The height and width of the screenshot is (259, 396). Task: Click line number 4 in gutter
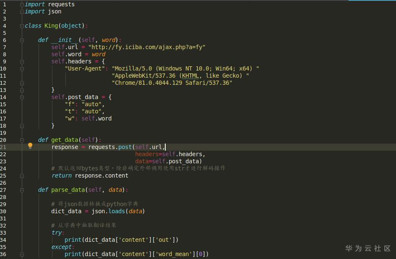4,26
